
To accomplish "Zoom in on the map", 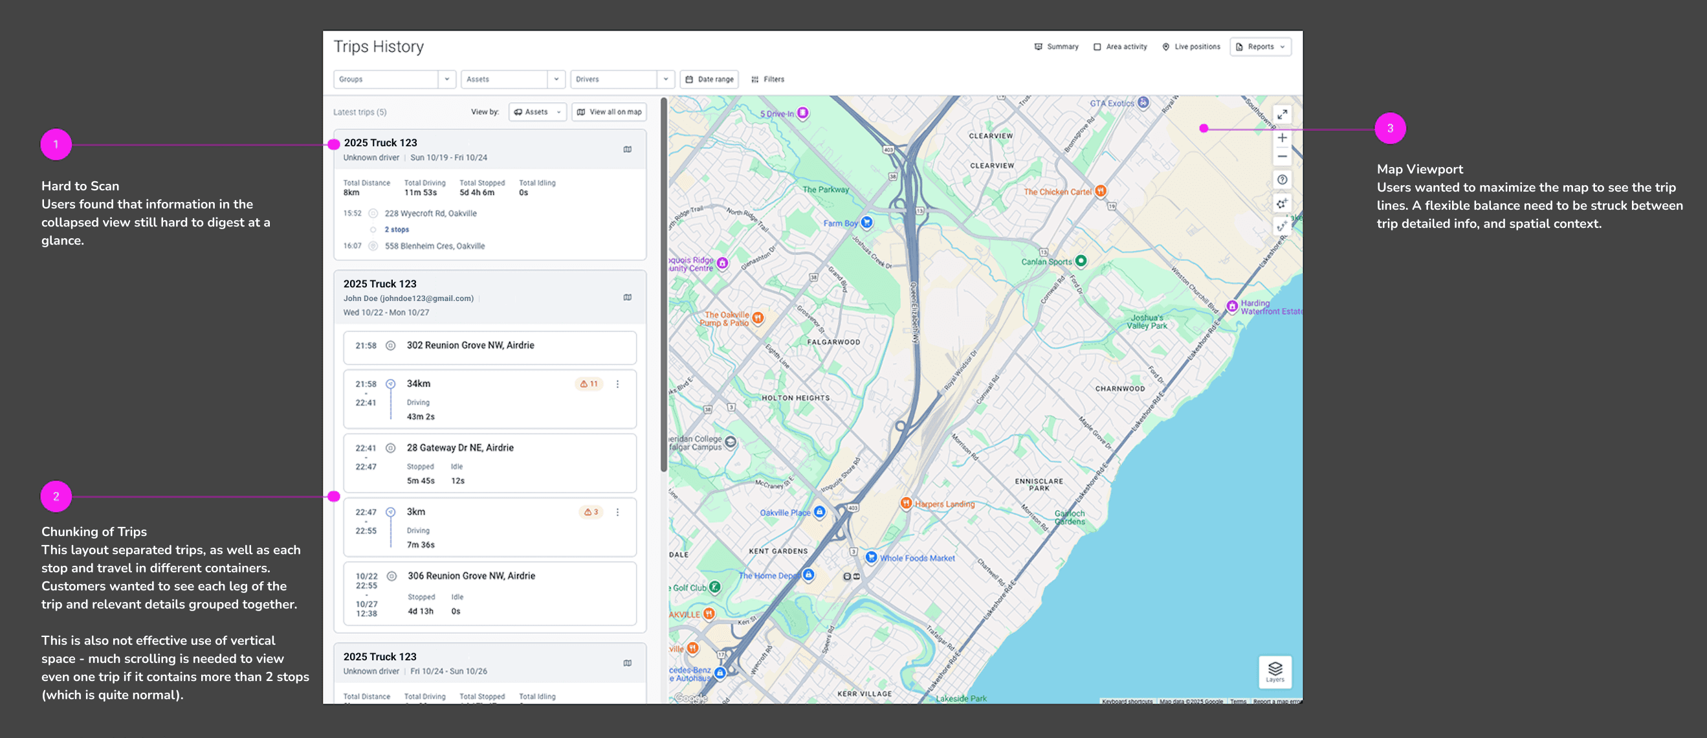I will (x=1283, y=138).
